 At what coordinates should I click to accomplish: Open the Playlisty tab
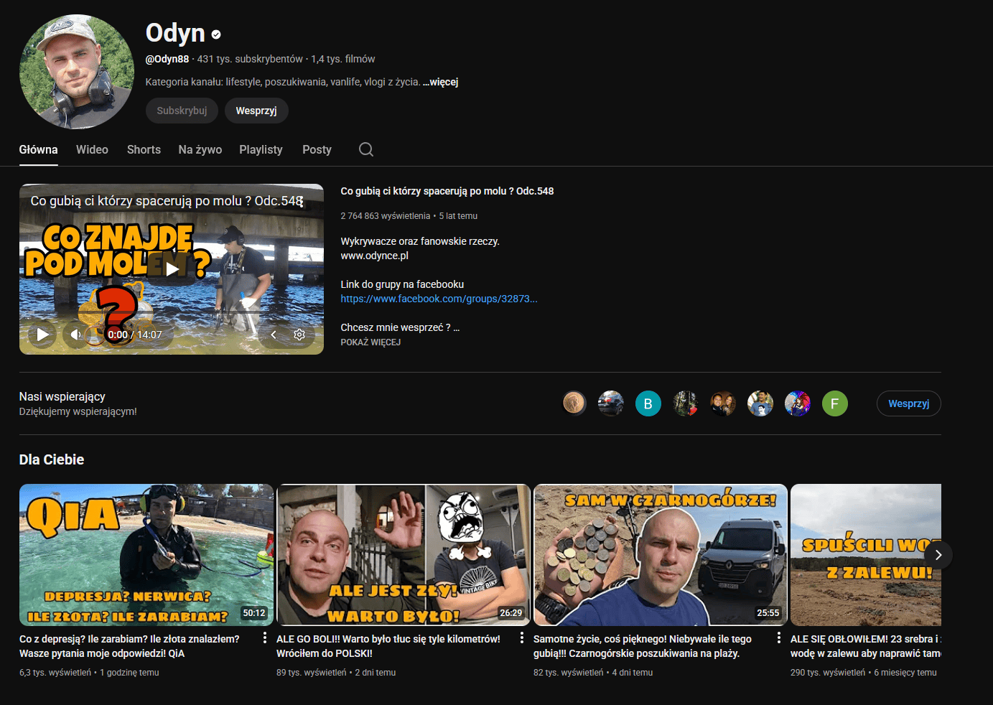pos(261,149)
